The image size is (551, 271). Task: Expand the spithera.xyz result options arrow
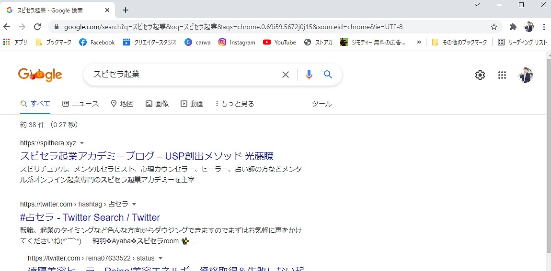pyautogui.click(x=82, y=143)
